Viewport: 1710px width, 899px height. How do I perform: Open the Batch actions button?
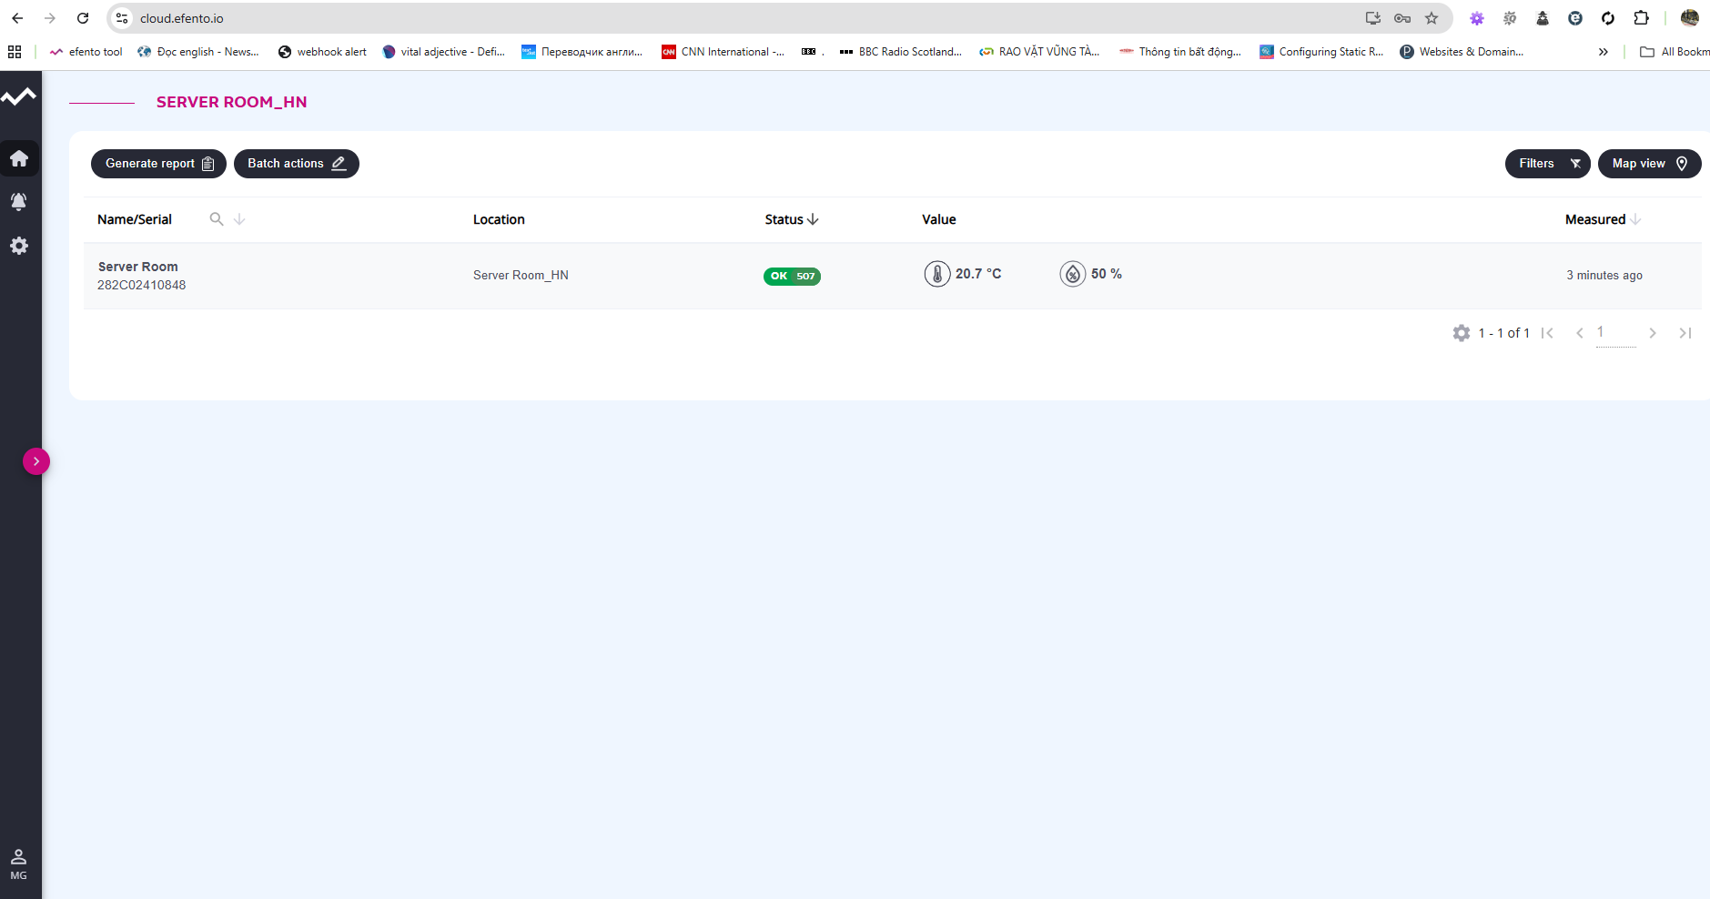click(297, 164)
